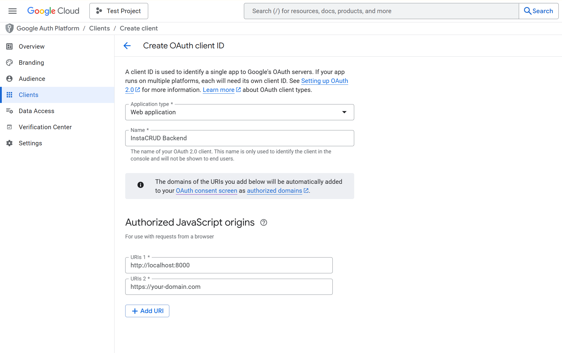This screenshot has width=562, height=353.
Task: Select the Audience person icon
Action: 9,78
